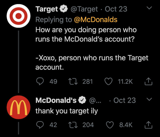This screenshot has height=137, width=160.
Task: Open Target's tweet text asking 'How are you doing'
Action: click(x=92, y=48)
